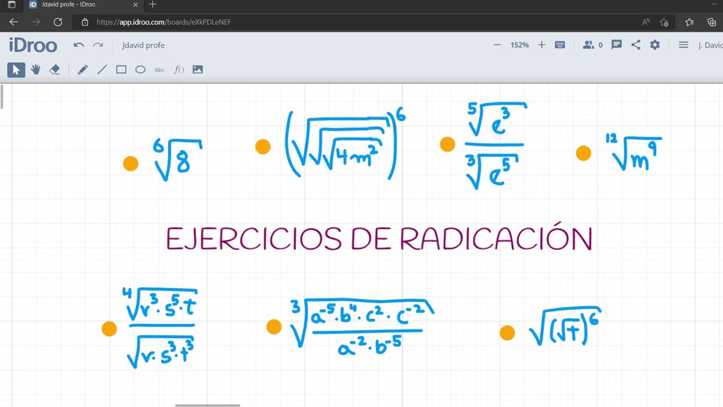
Task: Click the orange bullet beside sixth root of 8
Action: [130, 163]
